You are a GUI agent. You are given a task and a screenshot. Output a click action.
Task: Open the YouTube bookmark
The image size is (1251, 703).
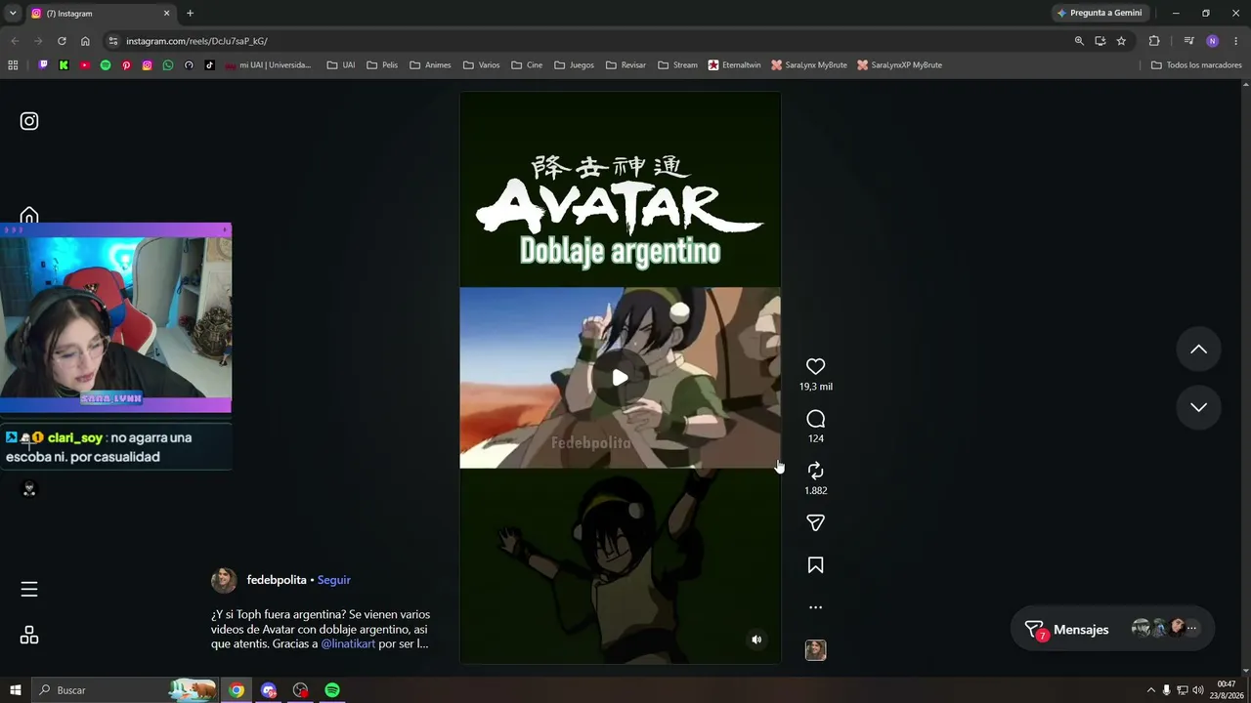(85, 65)
